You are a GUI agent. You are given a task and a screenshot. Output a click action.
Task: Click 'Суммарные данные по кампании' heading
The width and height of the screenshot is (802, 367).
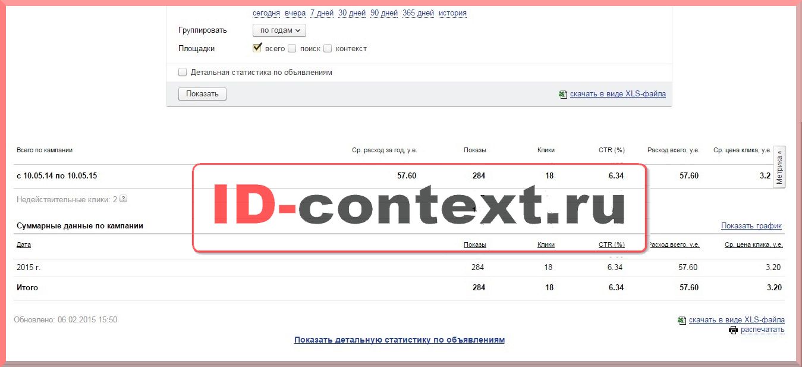click(x=80, y=226)
